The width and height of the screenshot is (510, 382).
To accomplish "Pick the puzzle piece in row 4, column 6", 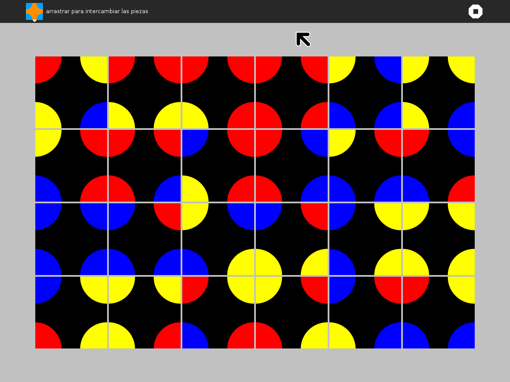I will (x=439, y=312).
